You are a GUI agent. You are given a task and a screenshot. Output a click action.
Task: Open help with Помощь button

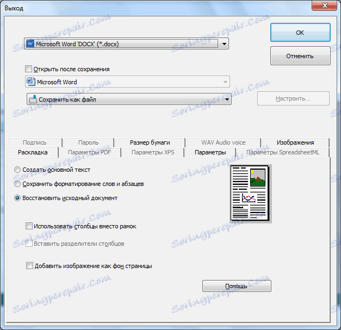(x=237, y=286)
